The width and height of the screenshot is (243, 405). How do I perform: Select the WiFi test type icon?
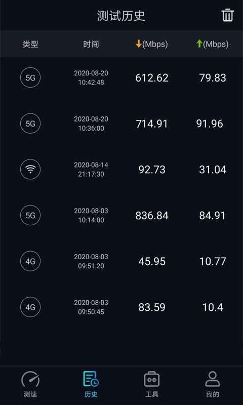tap(30, 170)
